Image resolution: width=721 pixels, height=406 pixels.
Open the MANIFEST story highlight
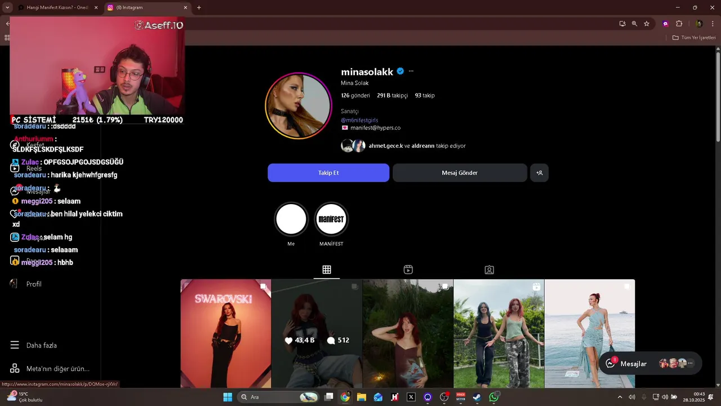[x=331, y=219]
